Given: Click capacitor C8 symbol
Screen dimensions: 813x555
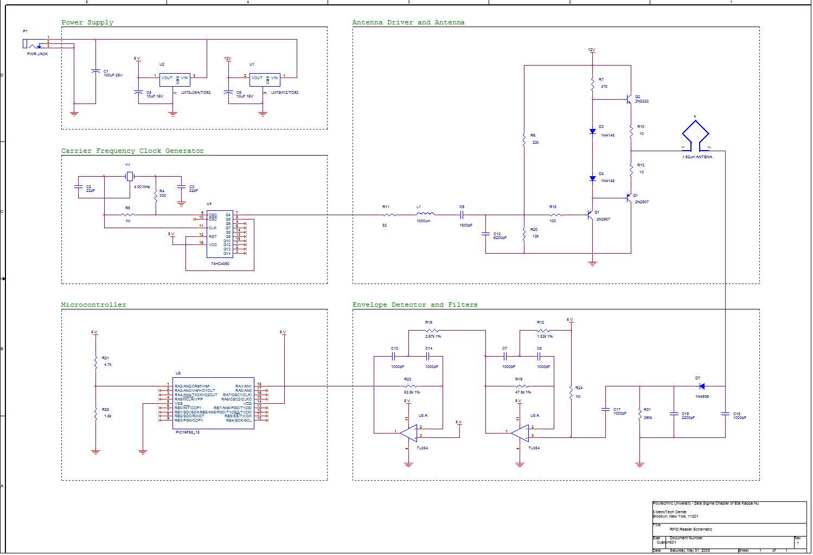Looking at the screenshot, I should coord(539,356).
